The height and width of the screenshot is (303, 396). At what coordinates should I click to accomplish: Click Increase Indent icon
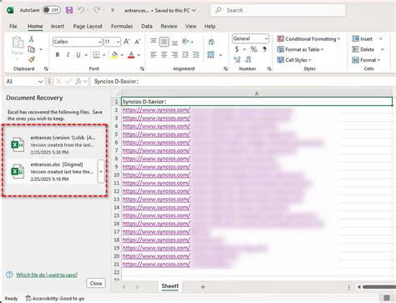196,55
